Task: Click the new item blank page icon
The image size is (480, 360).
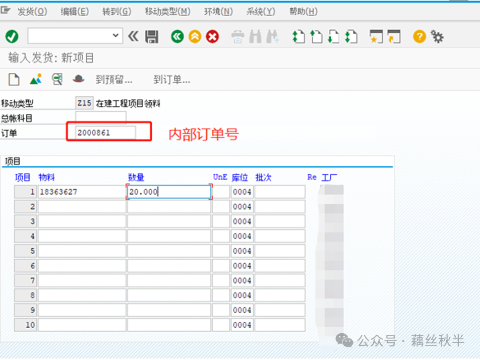Action: coord(14,80)
